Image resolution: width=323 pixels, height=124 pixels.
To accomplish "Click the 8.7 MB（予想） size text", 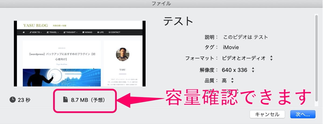I will [x=88, y=100].
